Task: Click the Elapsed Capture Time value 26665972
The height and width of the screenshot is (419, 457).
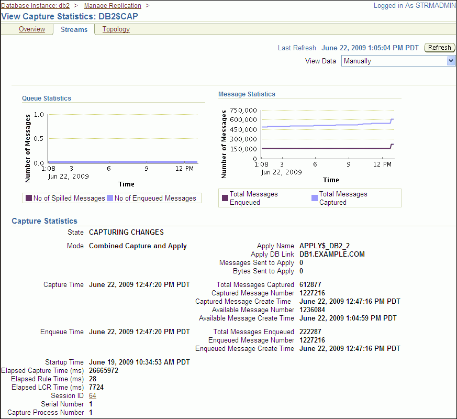Action: pyautogui.click(x=104, y=371)
